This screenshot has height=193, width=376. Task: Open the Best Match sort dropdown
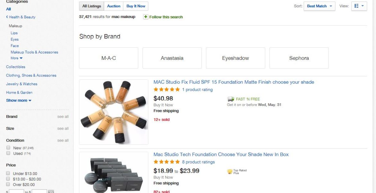(319, 6)
